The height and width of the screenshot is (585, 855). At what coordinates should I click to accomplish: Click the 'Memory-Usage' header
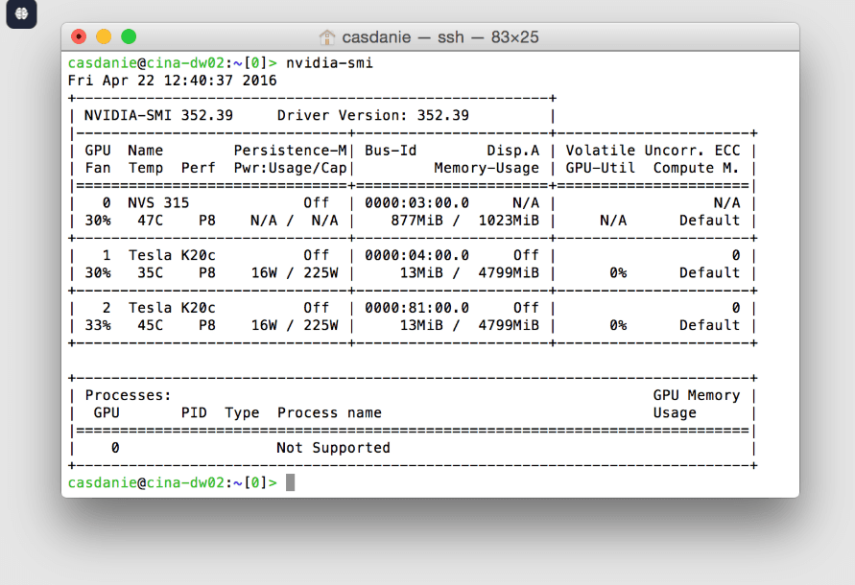(x=487, y=168)
